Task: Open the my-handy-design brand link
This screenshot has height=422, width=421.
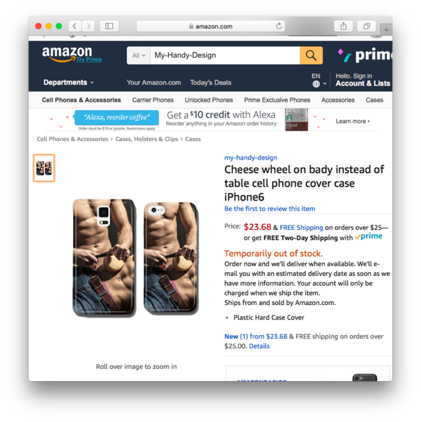Action: pos(251,158)
